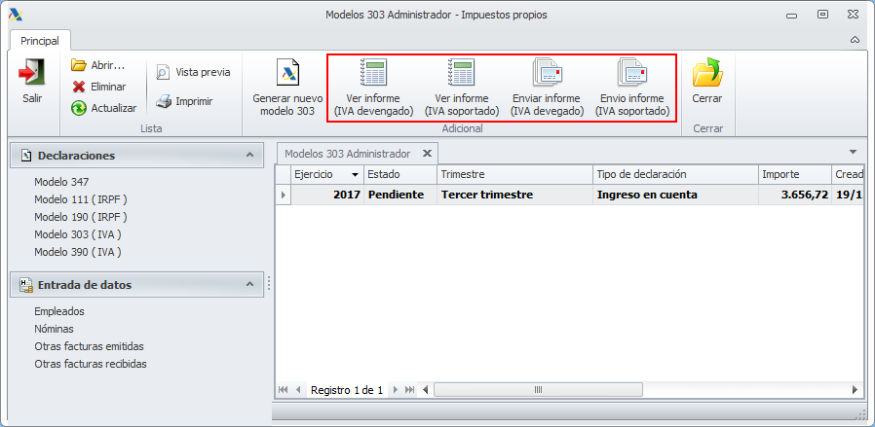Image resolution: width=875 pixels, height=427 pixels.
Task: Click sidebar splitter handle dots
Action: pos(269,283)
